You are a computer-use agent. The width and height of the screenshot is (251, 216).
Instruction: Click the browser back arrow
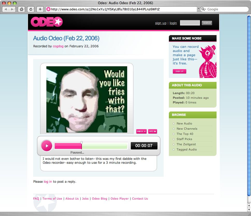point(6,9)
